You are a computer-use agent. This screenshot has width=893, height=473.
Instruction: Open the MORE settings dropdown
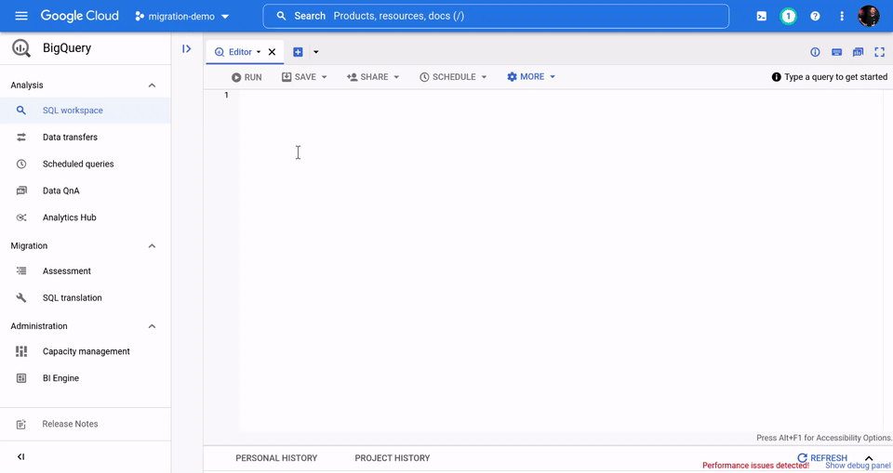(531, 77)
